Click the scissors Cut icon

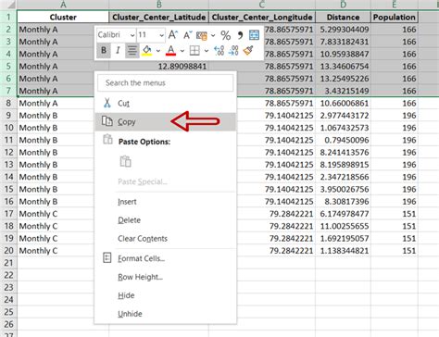tap(107, 103)
